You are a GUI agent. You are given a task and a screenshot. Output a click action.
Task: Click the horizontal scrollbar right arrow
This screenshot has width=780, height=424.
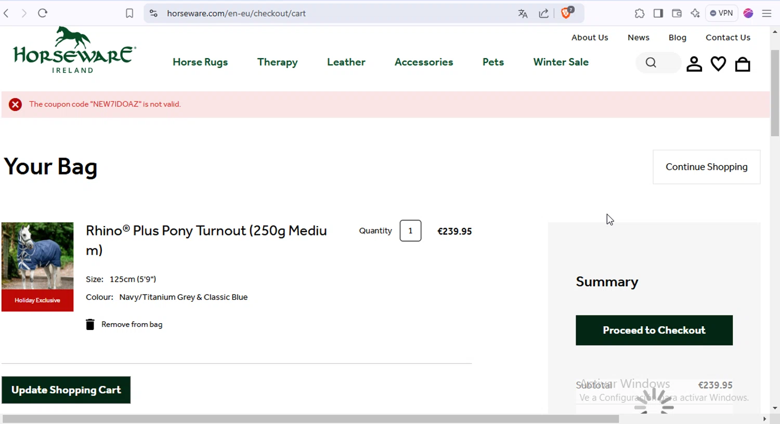764,419
